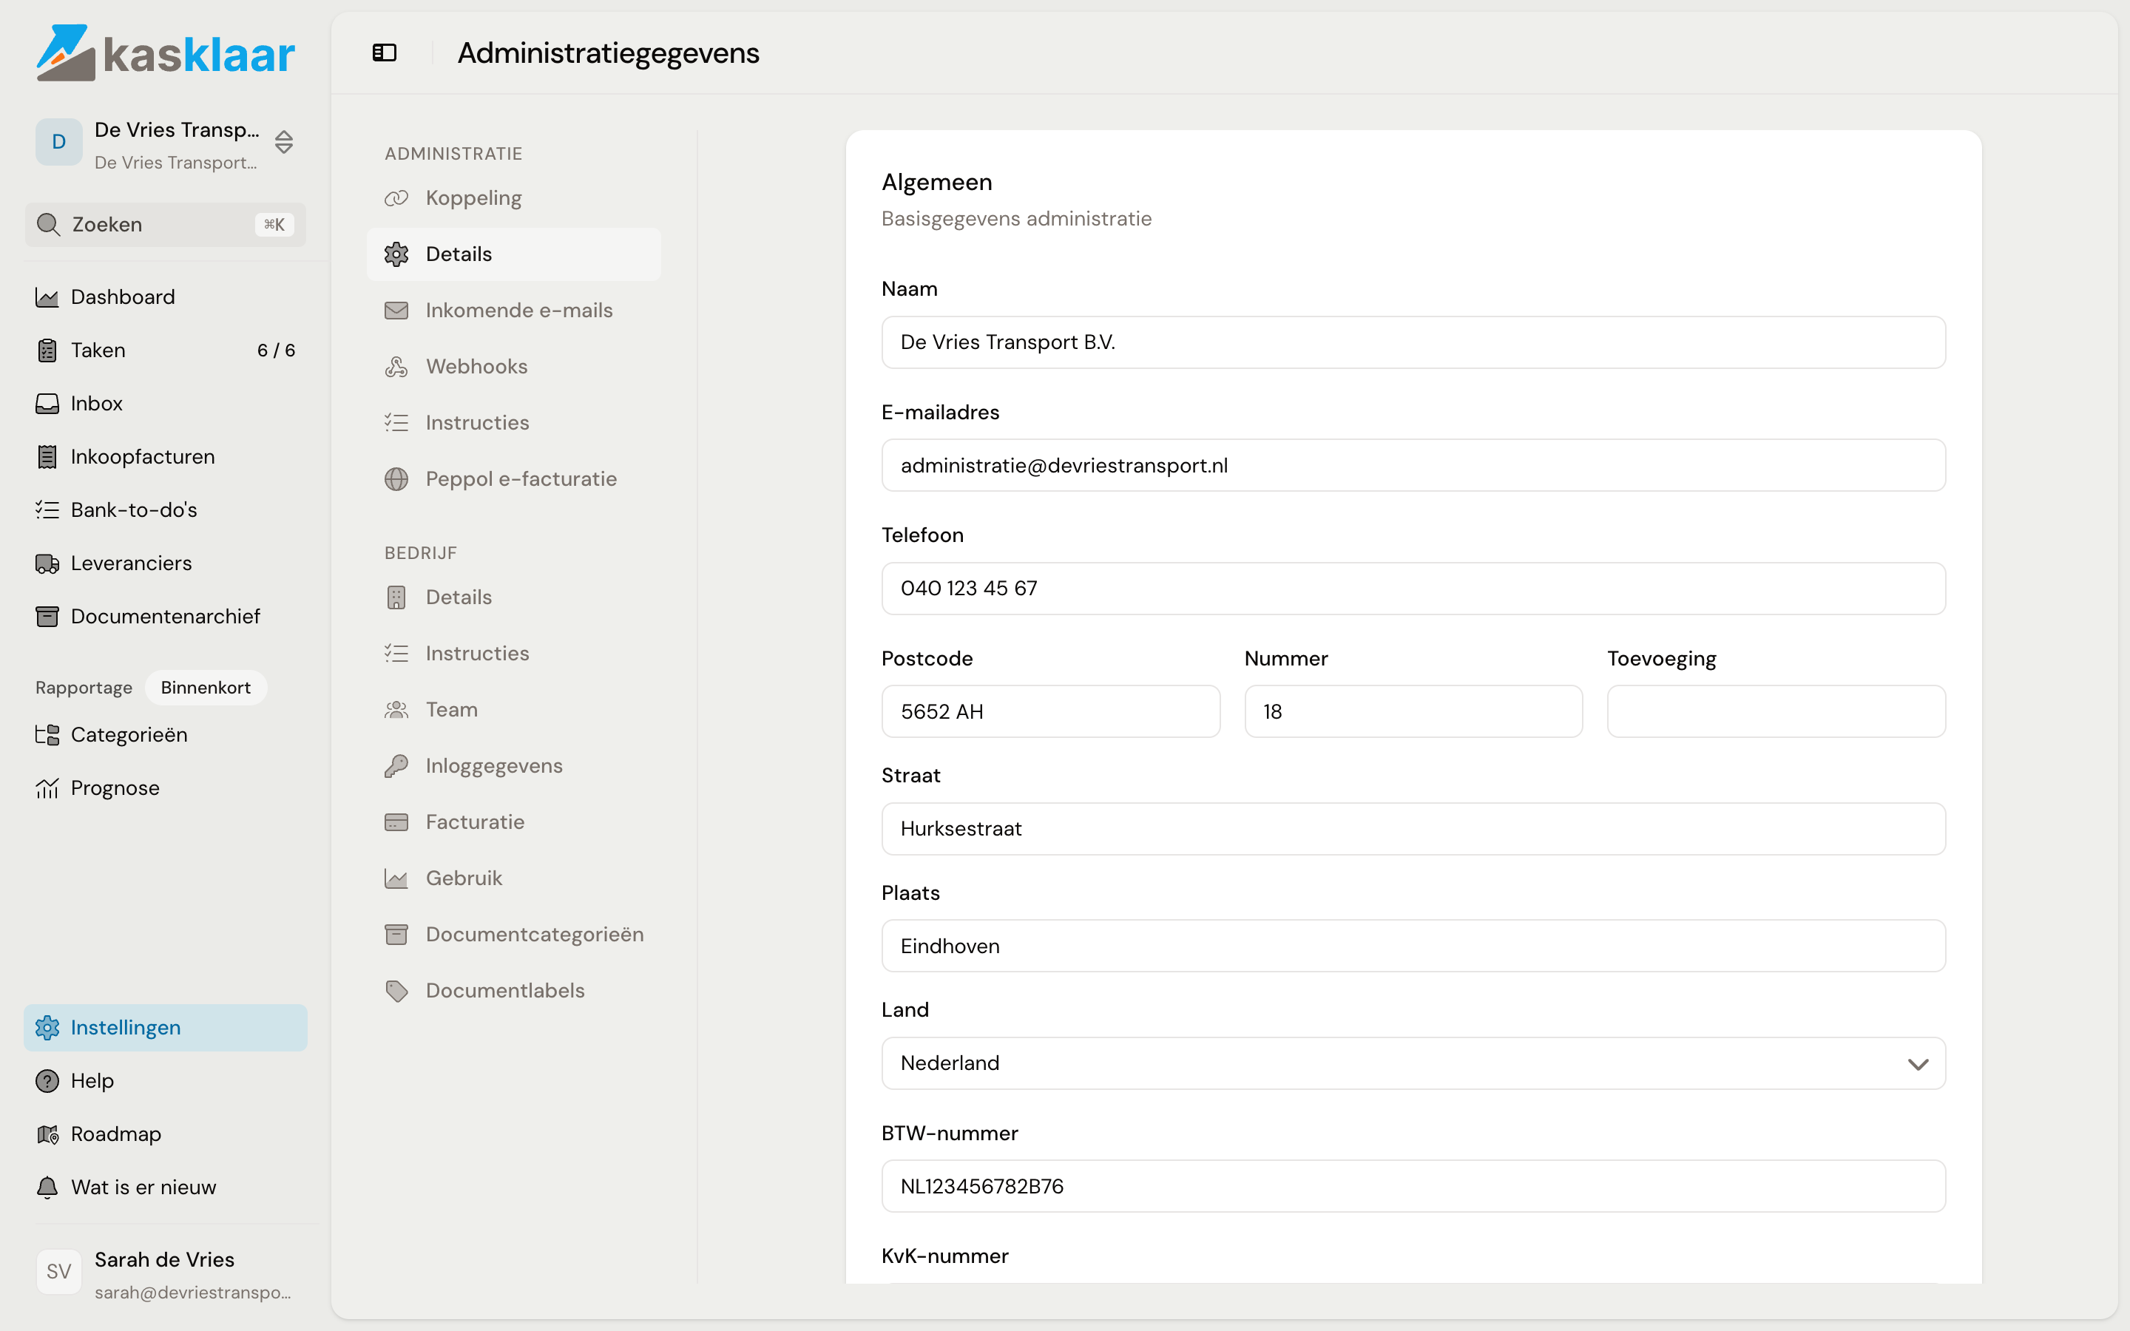Image resolution: width=2130 pixels, height=1331 pixels.
Task: Open Inloggegevens key icon
Action: click(x=396, y=766)
